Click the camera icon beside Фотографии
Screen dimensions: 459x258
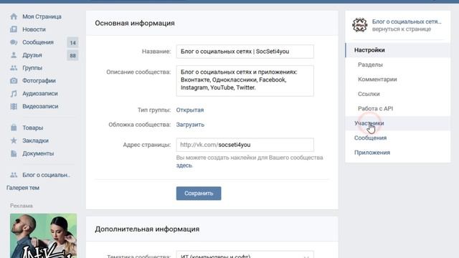14,81
